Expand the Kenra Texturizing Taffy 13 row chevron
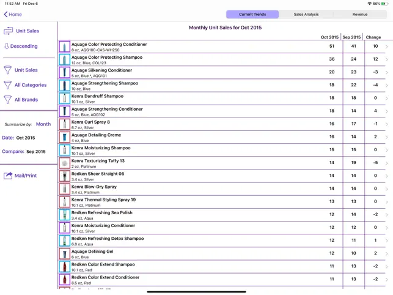This screenshot has height=295, width=393. coord(387,163)
